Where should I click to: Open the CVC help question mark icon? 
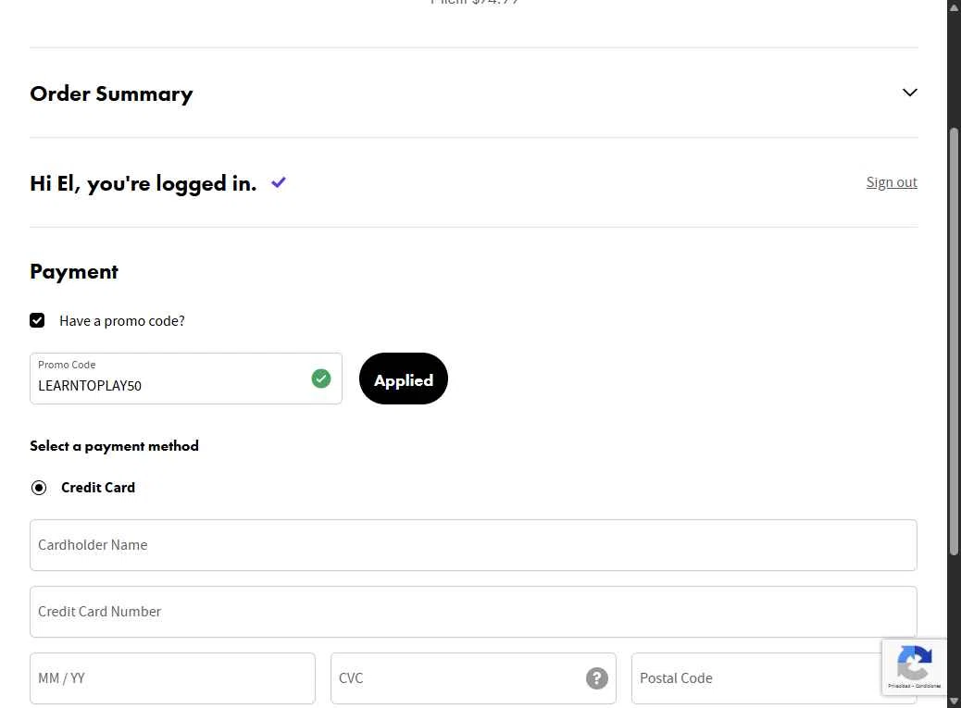596,678
